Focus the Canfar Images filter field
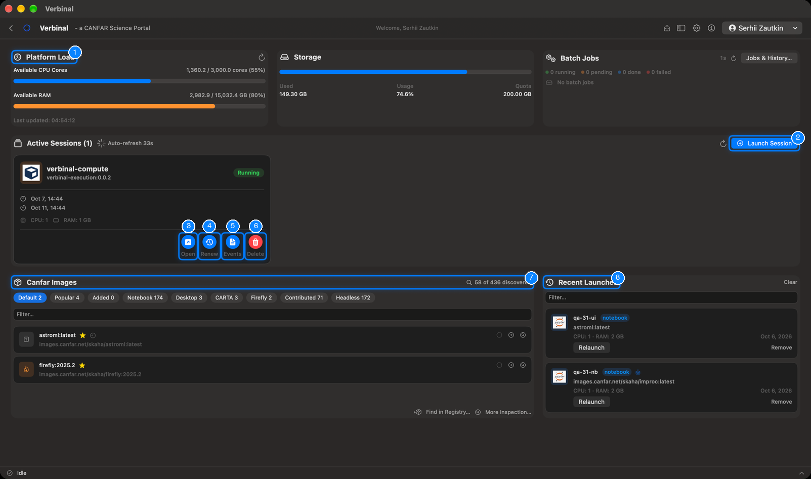The image size is (811, 479). pos(272,315)
